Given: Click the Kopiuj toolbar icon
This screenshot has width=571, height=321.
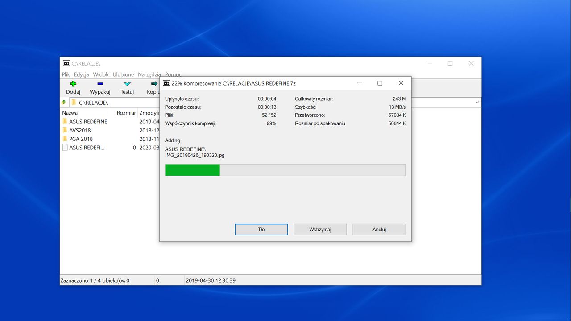Looking at the screenshot, I should click(154, 84).
